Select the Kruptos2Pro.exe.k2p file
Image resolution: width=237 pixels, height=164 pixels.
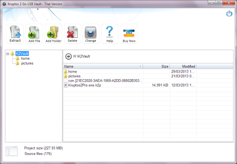(148, 85)
